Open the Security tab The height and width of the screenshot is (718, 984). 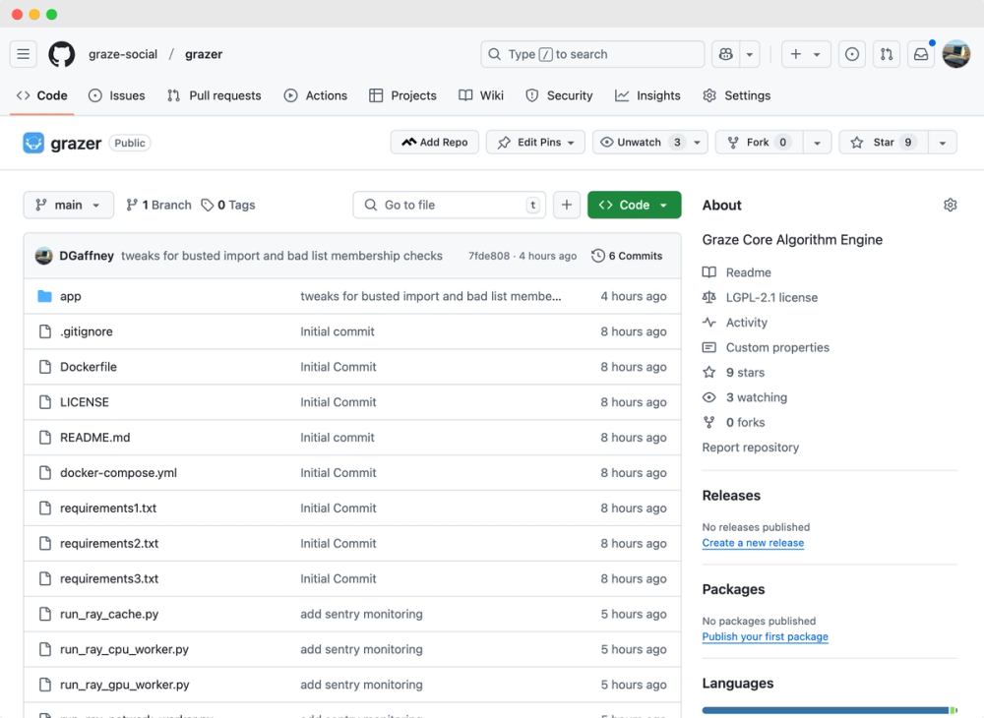point(559,95)
